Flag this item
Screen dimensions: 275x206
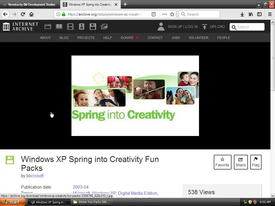(x=256, y=162)
